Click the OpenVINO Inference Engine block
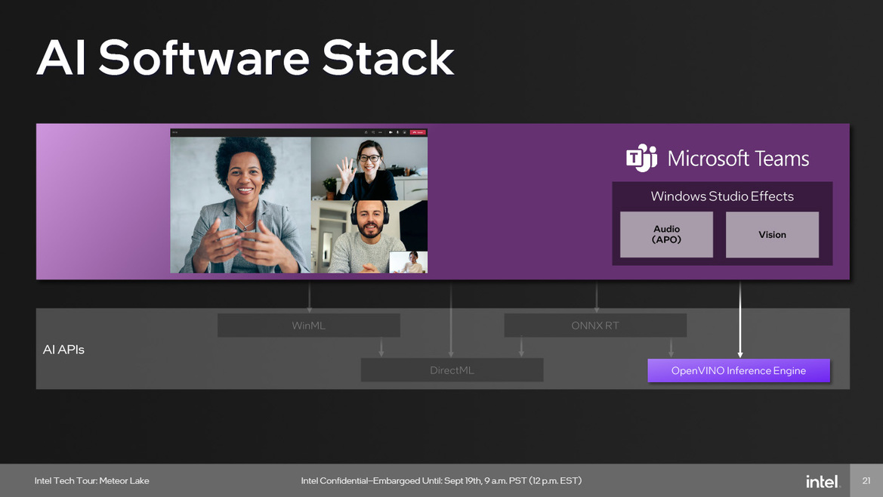Screen dimensions: 883x497 (739, 370)
